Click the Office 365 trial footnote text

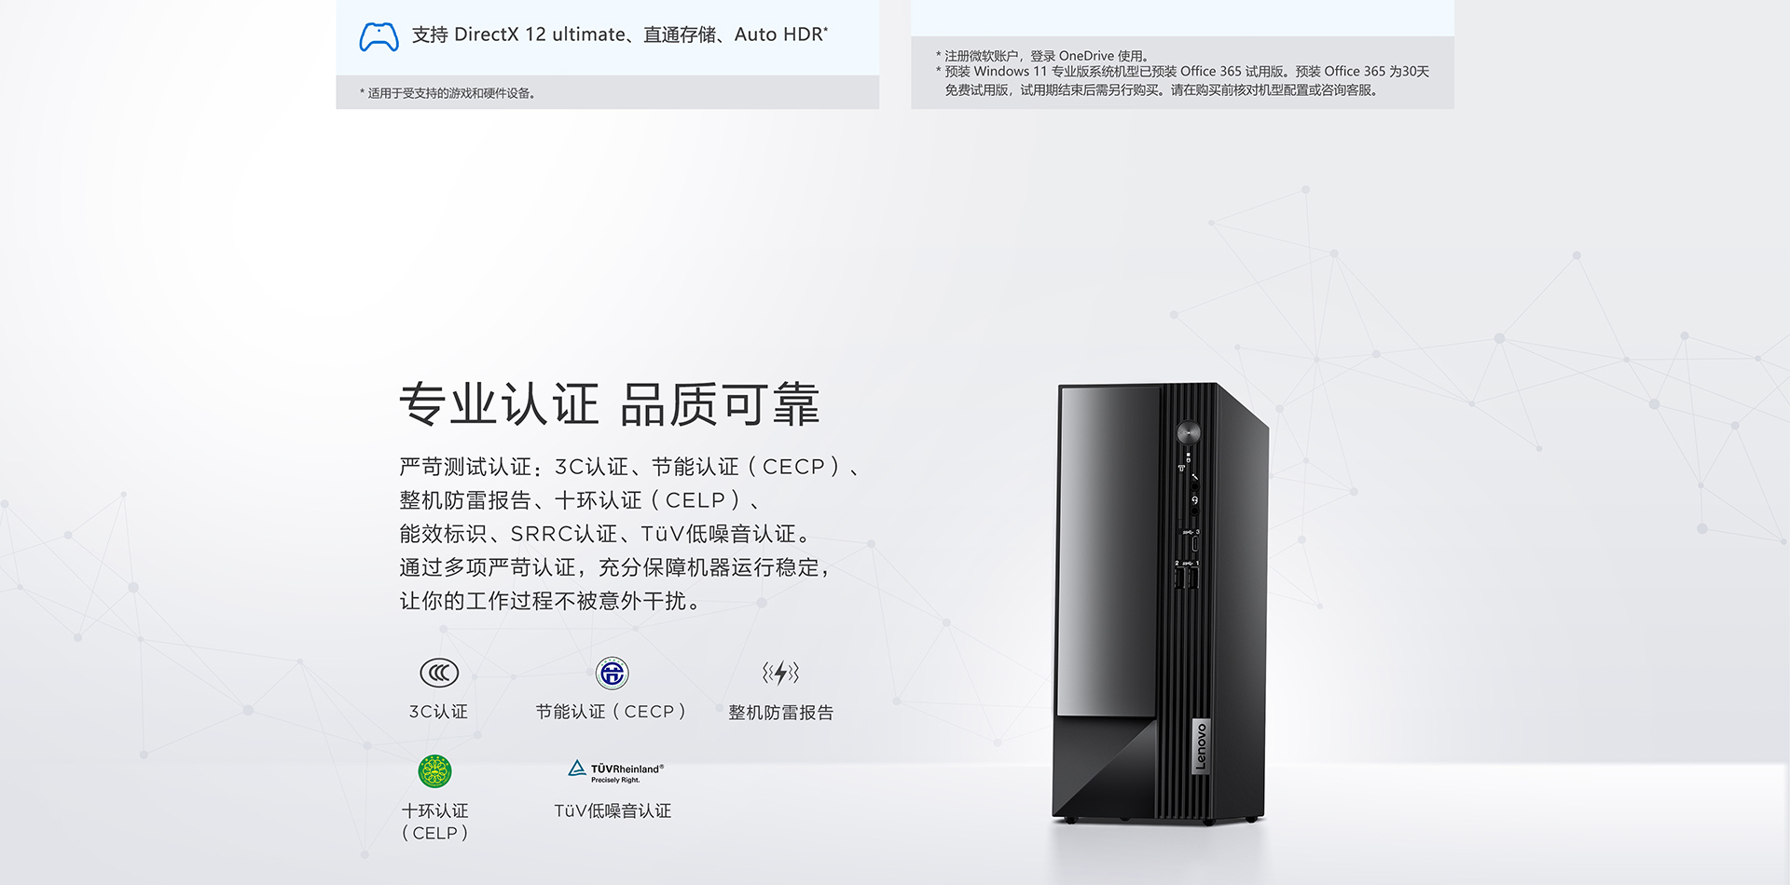[x=1182, y=80]
